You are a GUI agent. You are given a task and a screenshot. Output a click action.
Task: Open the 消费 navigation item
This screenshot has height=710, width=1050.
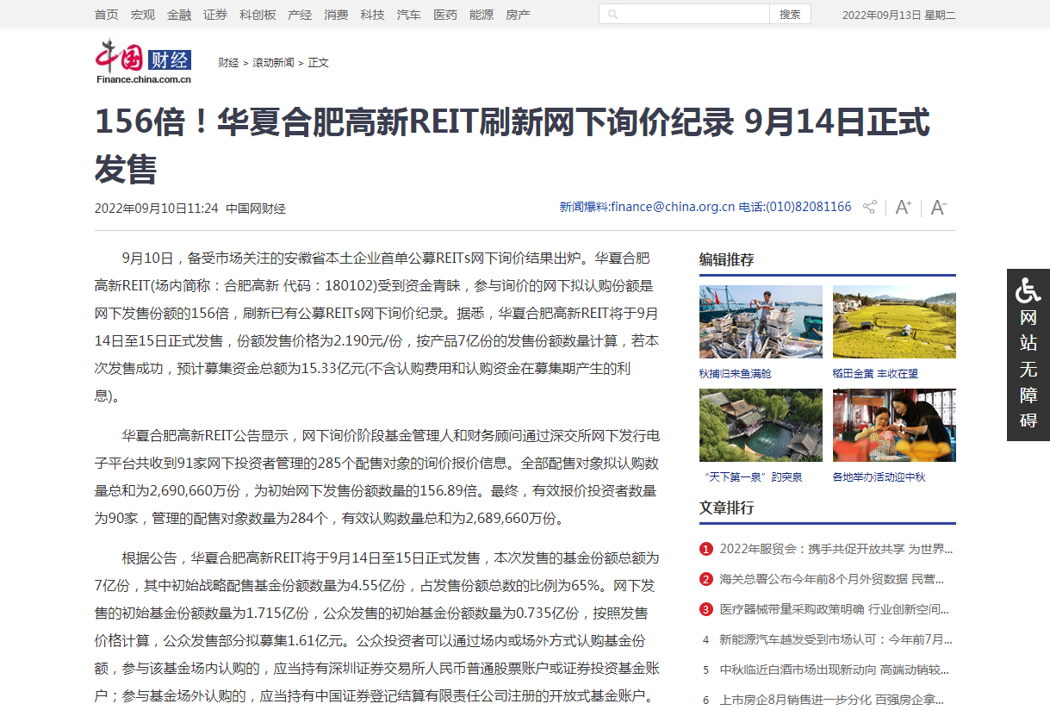[x=336, y=15]
